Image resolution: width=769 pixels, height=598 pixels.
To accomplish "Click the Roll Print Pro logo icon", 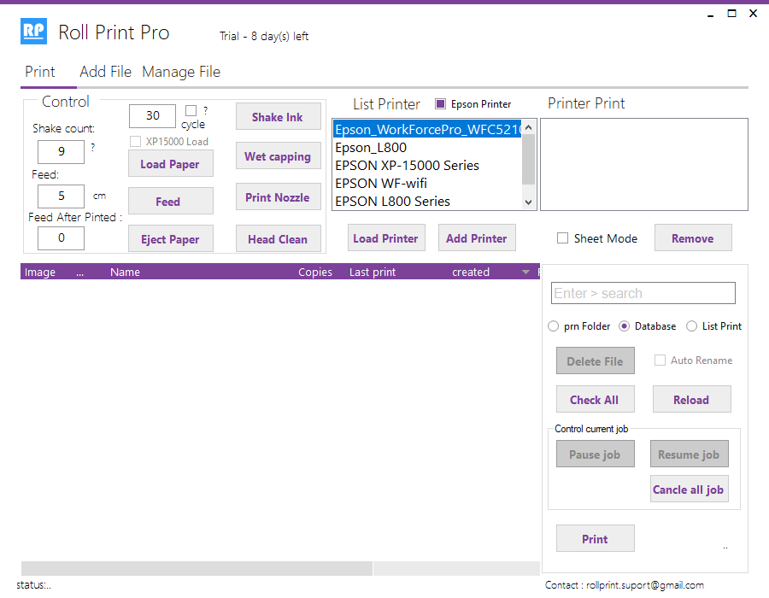I will click(34, 32).
